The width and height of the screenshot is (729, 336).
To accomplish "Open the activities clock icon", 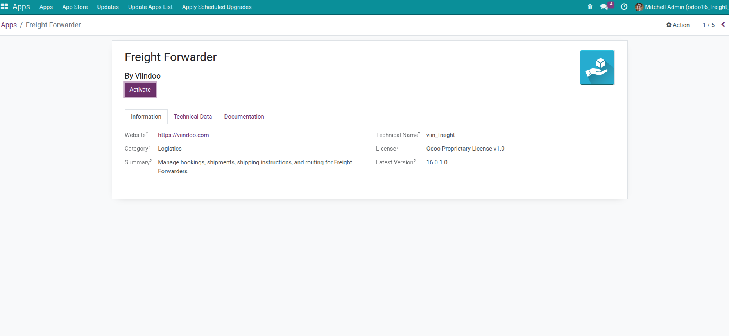I will point(624,7).
